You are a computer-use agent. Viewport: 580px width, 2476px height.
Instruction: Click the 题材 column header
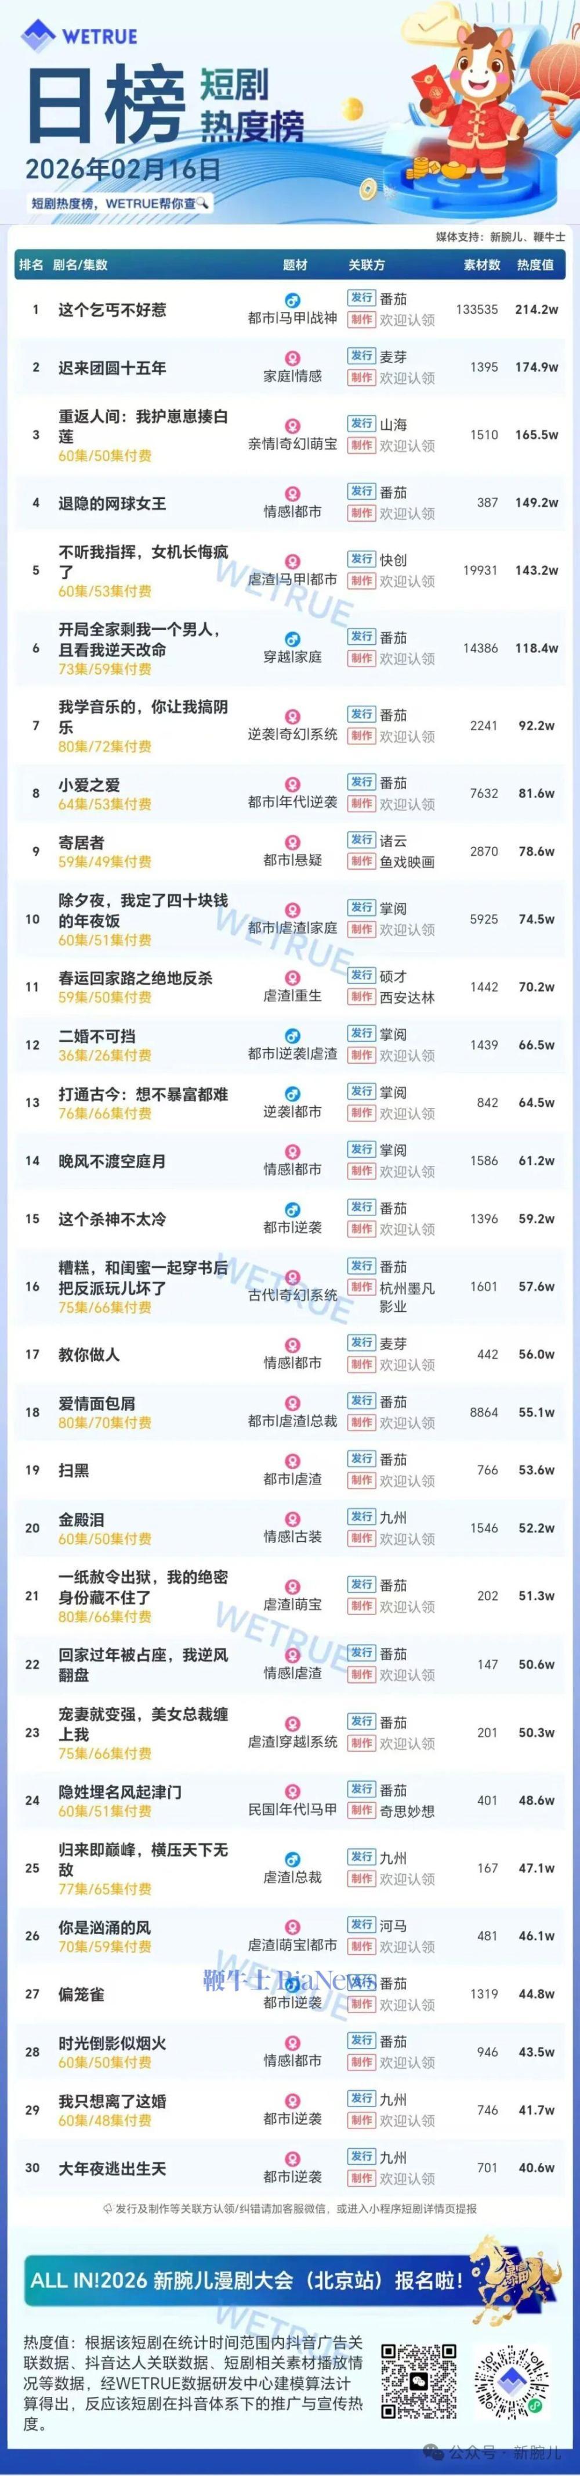pyautogui.click(x=296, y=265)
